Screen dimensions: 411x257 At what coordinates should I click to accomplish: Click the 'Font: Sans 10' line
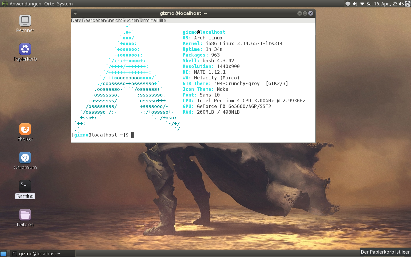coord(201,95)
